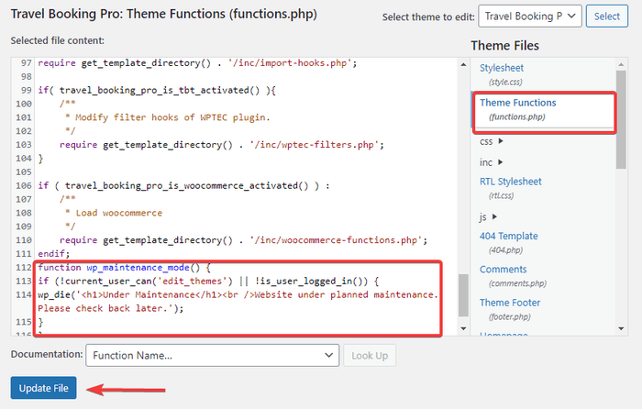Open the Comments (comments.php) file
The height and width of the screenshot is (409, 642).
pyautogui.click(x=503, y=270)
